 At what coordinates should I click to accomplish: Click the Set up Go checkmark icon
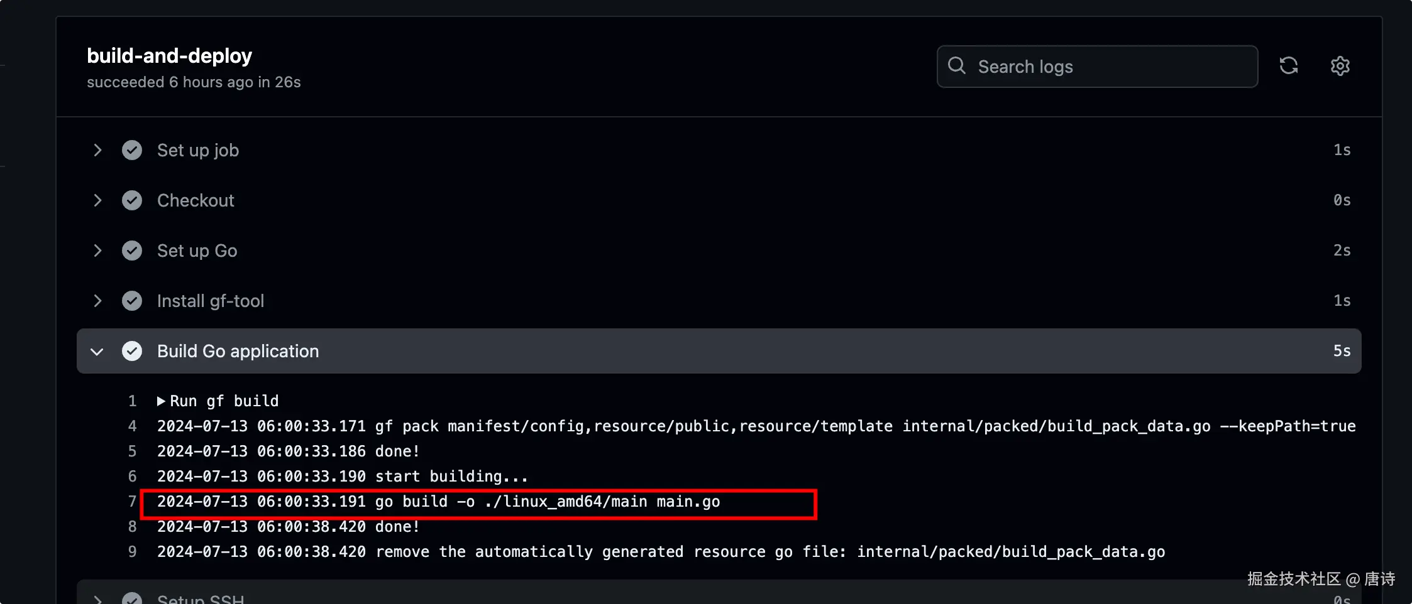coord(132,251)
